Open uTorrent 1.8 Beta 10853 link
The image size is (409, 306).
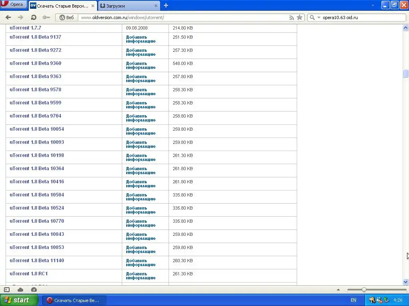[x=37, y=247]
